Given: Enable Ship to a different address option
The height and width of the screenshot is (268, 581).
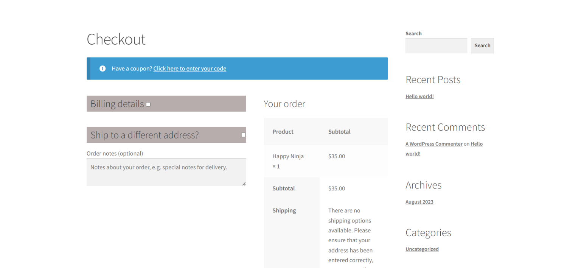Looking at the screenshot, I should (x=243, y=135).
